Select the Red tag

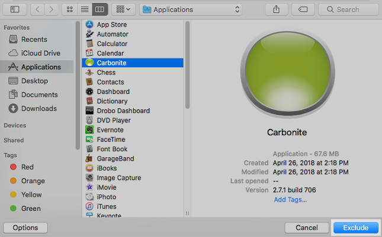coord(22,167)
